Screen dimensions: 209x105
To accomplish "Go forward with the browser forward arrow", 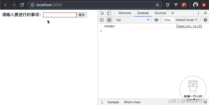I will click(14, 5).
